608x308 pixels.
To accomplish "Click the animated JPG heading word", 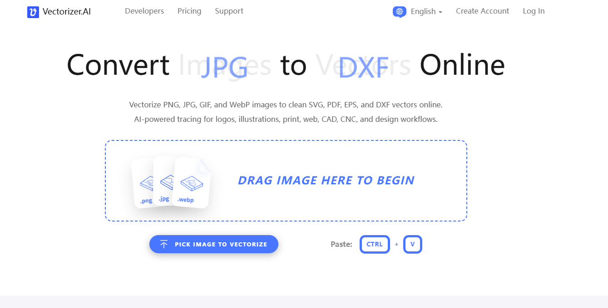I will (224, 67).
